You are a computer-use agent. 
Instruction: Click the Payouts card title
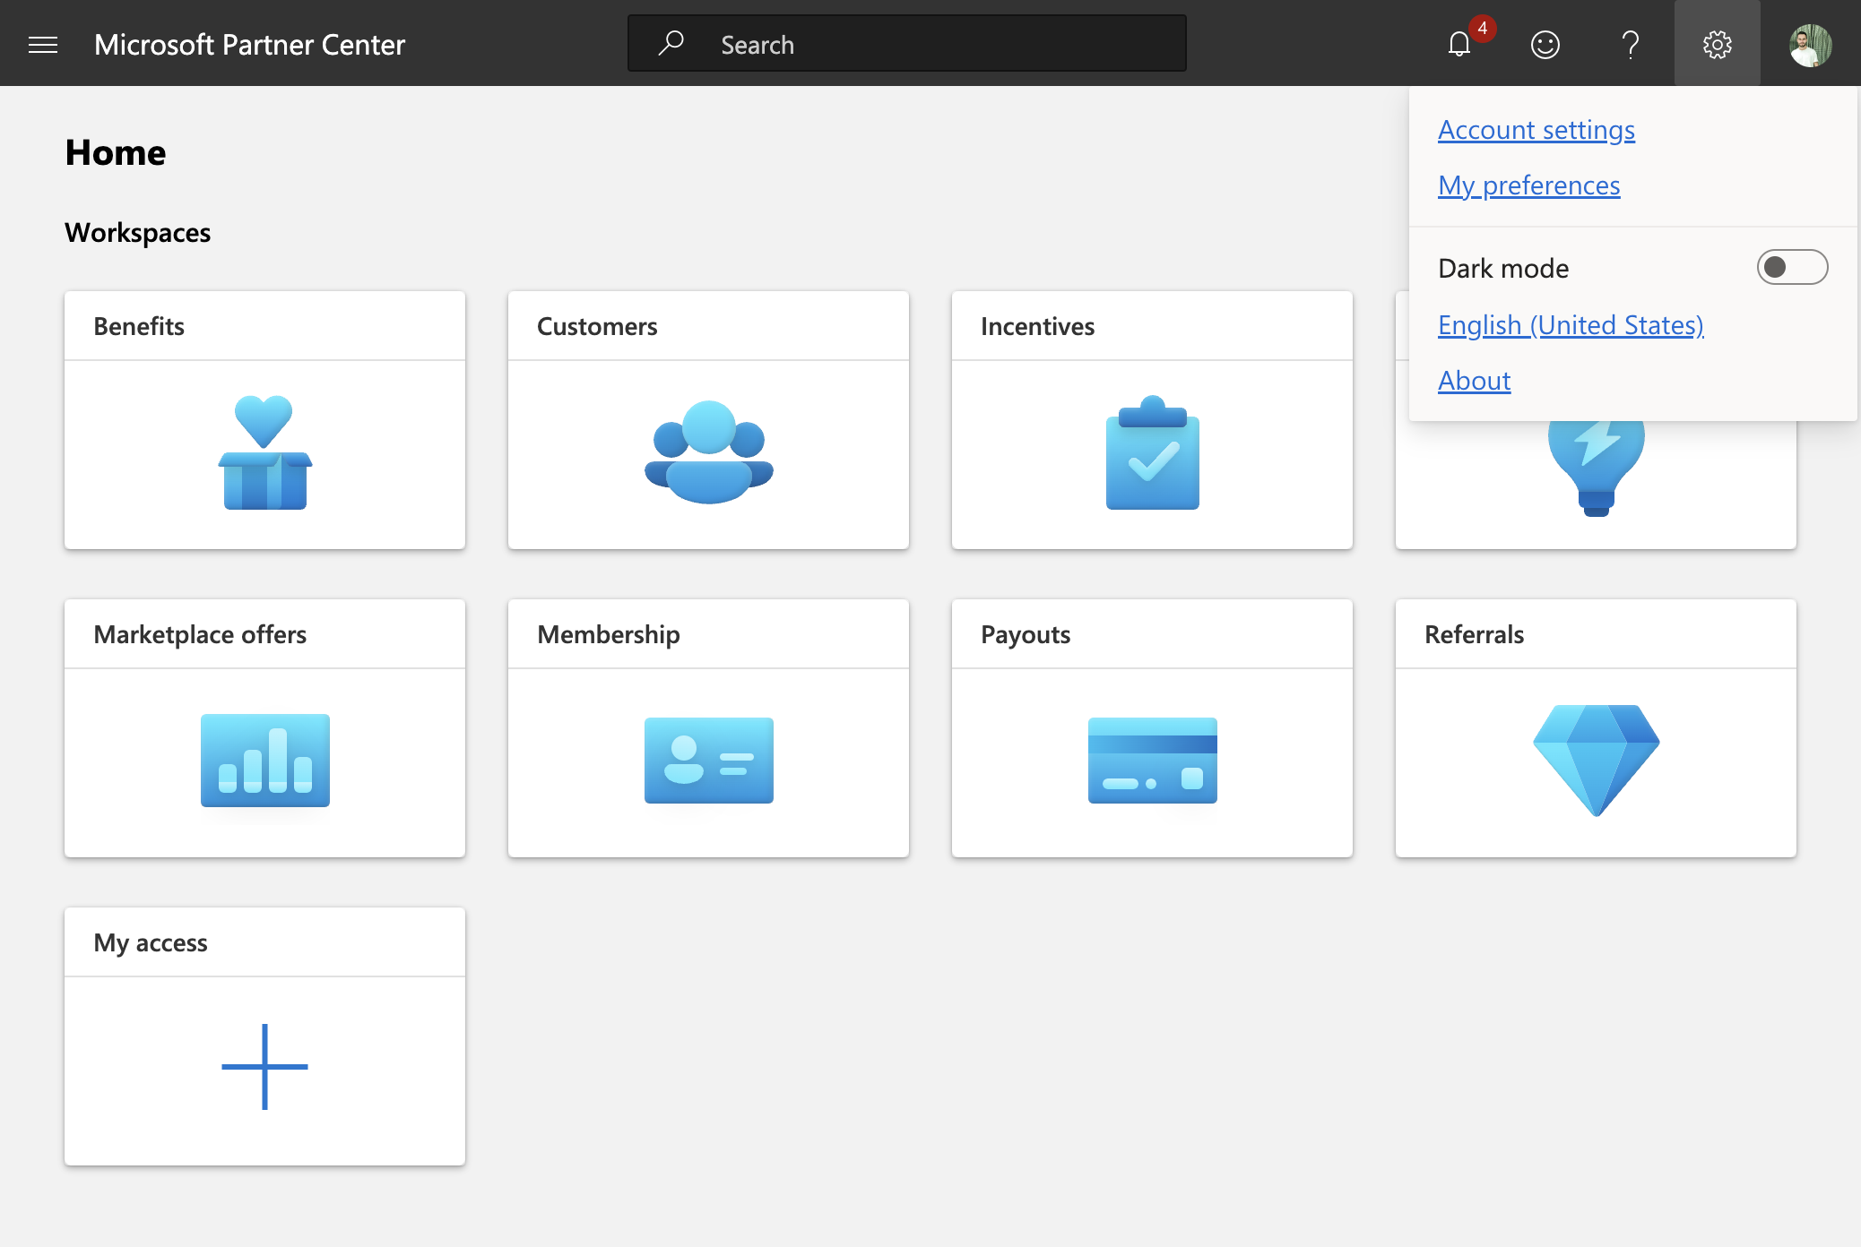click(x=1026, y=634)
